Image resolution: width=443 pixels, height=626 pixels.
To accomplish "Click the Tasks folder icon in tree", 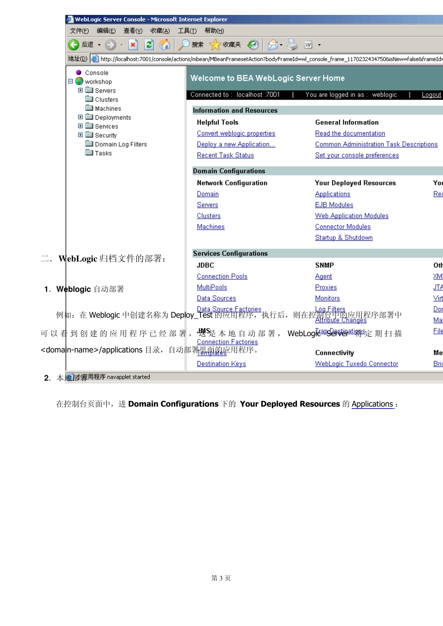I will coord(90,153).
